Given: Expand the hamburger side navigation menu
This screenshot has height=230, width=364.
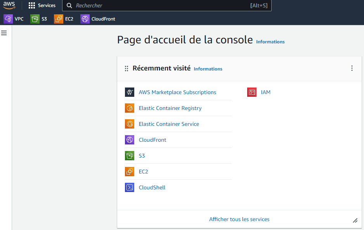Looking at the screenshot, I should click(x=4, y=33).
